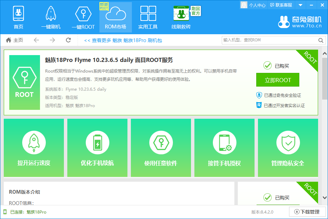Open the 一键ROOT tool
The image size is (328, 219).
pos(83,17)
